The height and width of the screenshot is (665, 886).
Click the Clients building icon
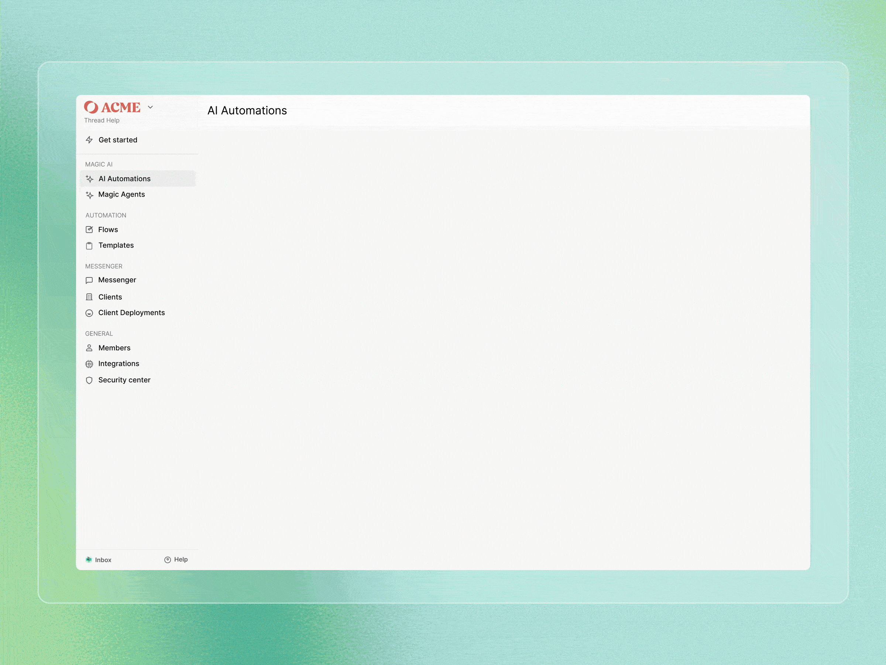click(90, 297)
